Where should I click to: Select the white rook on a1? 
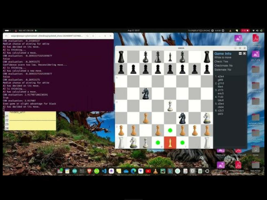tap(121, 142)
